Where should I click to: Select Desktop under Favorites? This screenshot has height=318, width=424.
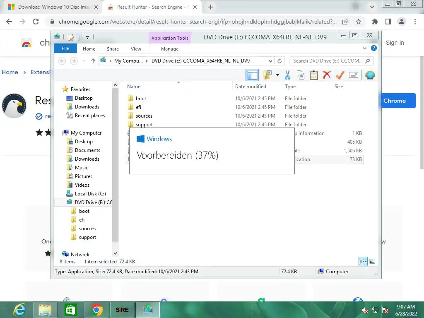click(x=84, y=98)
